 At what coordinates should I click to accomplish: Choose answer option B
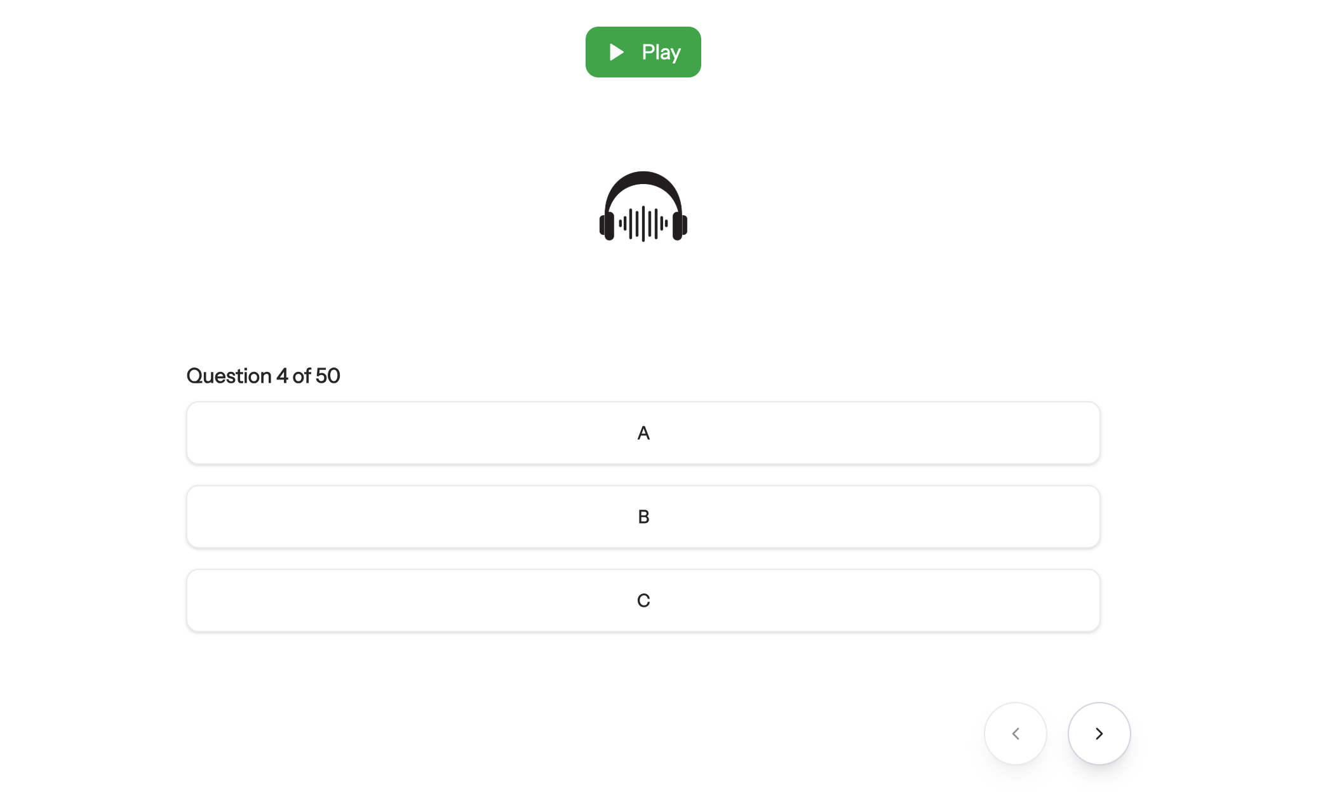[x=643, y=517]
